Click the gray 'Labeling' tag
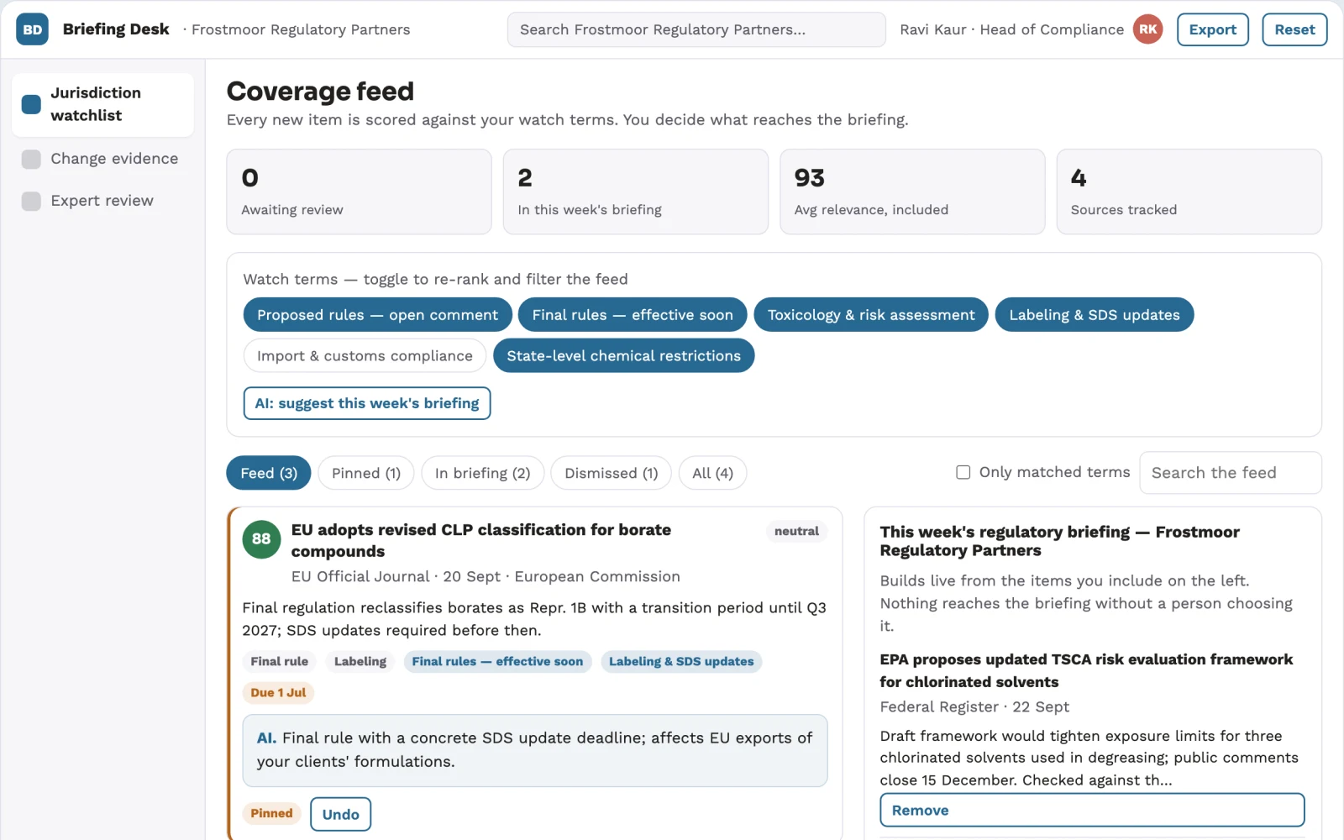The height and width of the screenshot is (840, 1344). tap(360, 662)
